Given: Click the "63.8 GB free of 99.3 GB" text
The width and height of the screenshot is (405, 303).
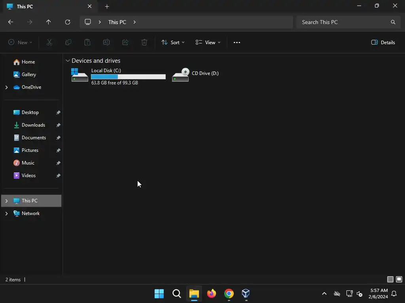Looking at the screenshot, I should 115,83.
